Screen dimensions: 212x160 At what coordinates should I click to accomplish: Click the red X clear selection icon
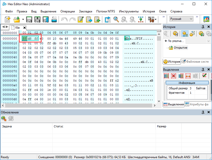(174, 76)
